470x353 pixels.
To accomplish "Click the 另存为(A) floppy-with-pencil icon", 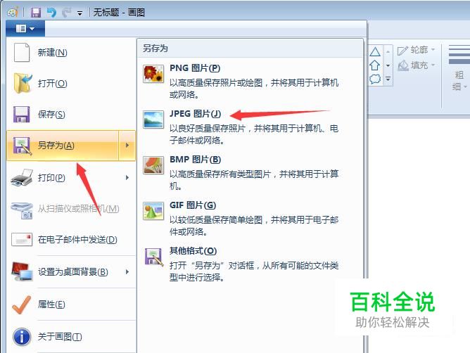I will point(23,146).
